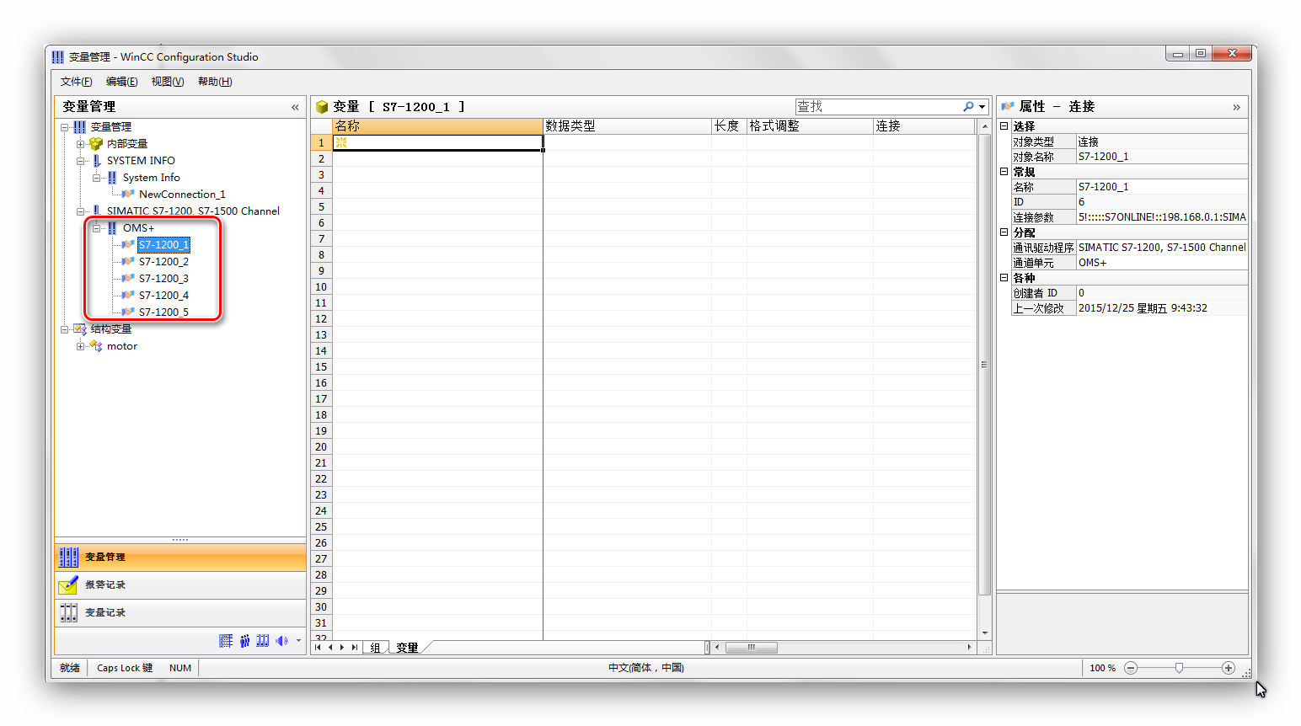The height and width of the screenshot is (726, 1301).
Task: Click the small binders icon in navigation strip
Action: coord(263,641)
